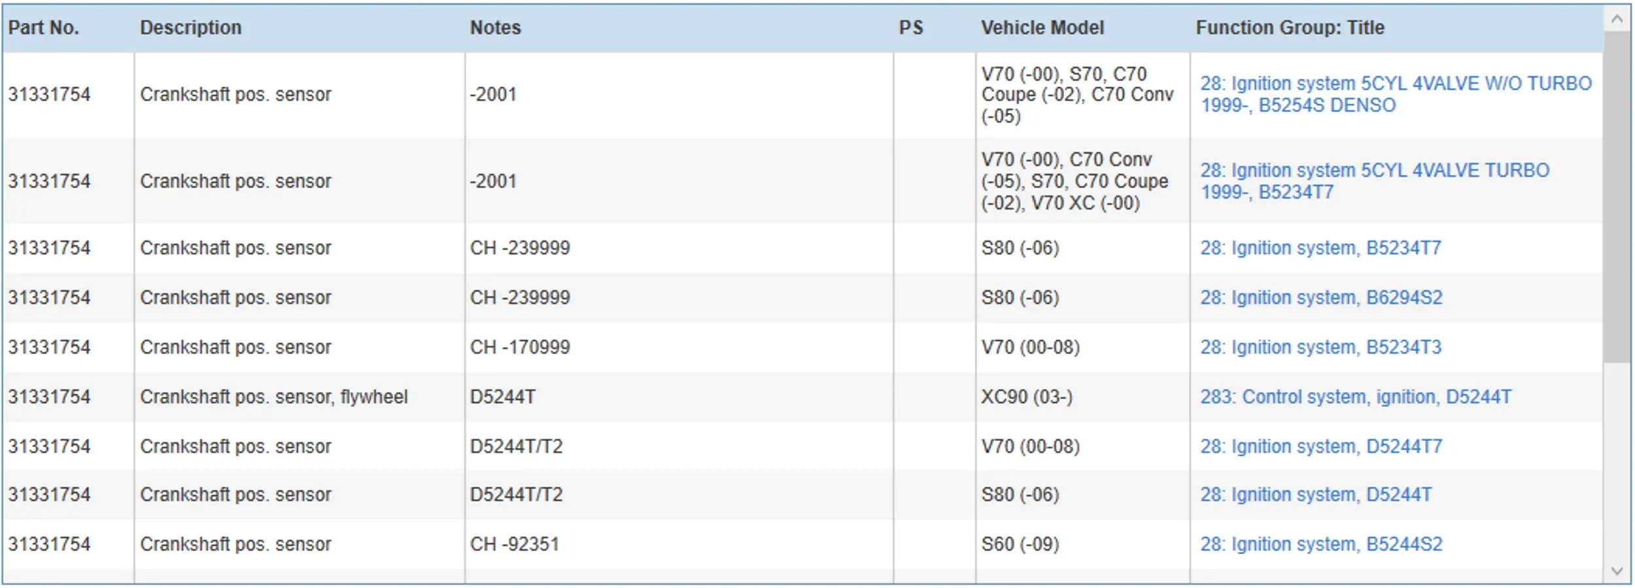Click the PS column header
This screenshot has width=1635, height=588.
910,27
